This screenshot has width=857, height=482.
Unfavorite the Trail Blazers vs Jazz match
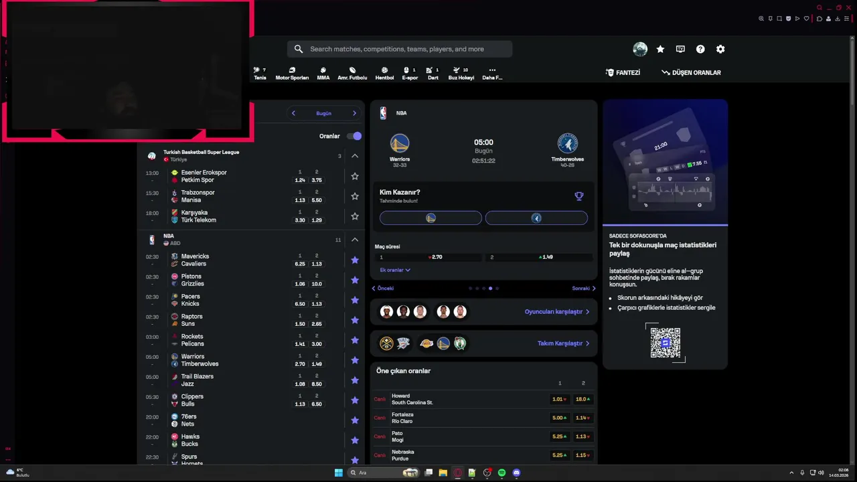pyautogui.click(x=355, y=380)
